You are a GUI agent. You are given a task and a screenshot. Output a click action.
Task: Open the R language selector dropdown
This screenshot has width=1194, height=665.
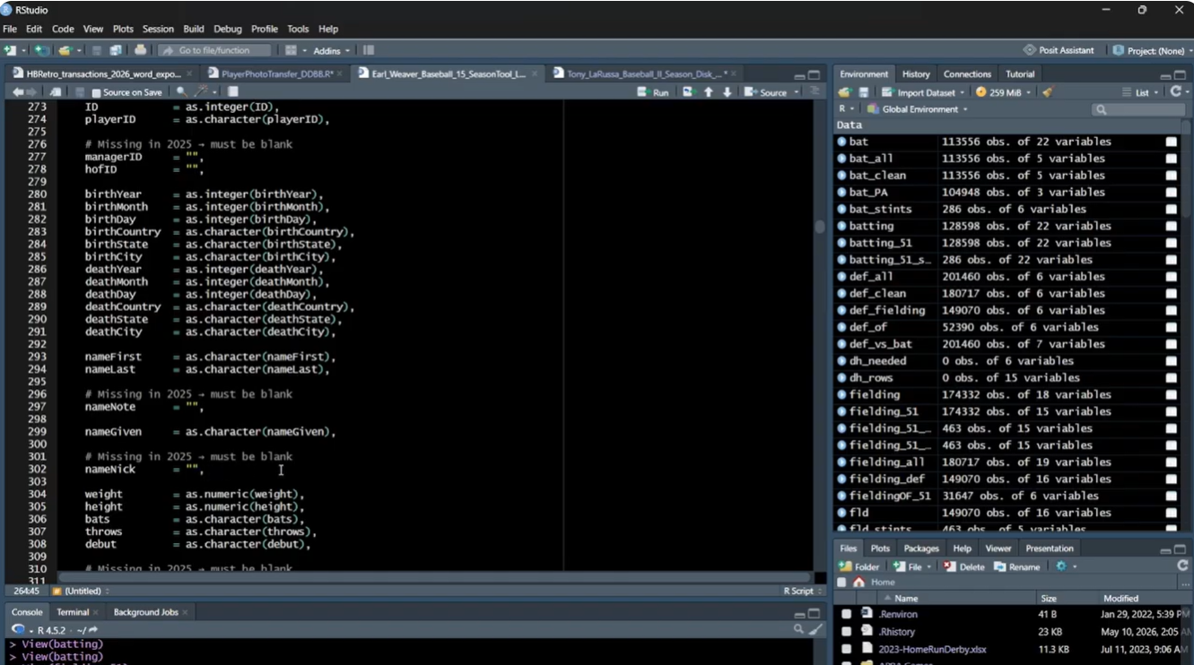click(x=846, y=109)
